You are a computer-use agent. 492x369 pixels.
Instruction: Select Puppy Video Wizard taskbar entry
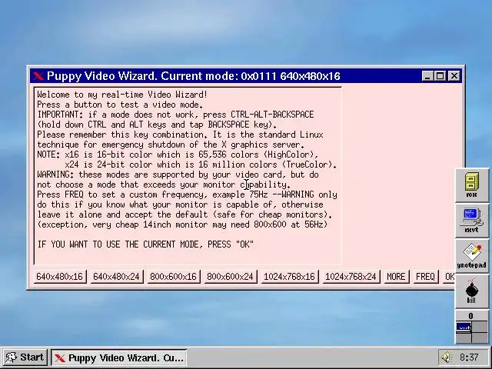coord(119,357)
